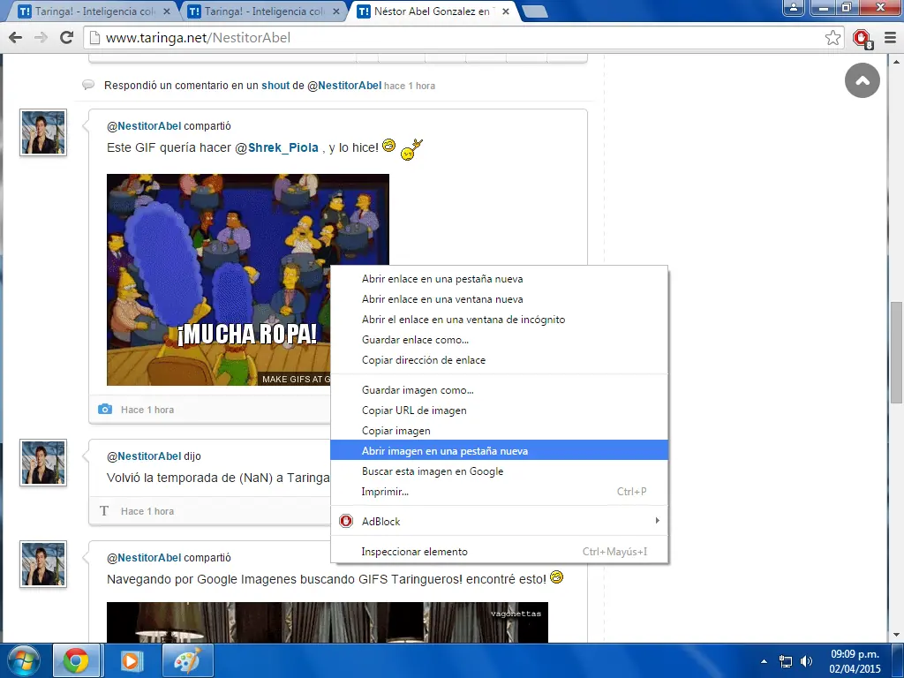Click emoticon after 'encontré esto!'

[x=556, y=576]
